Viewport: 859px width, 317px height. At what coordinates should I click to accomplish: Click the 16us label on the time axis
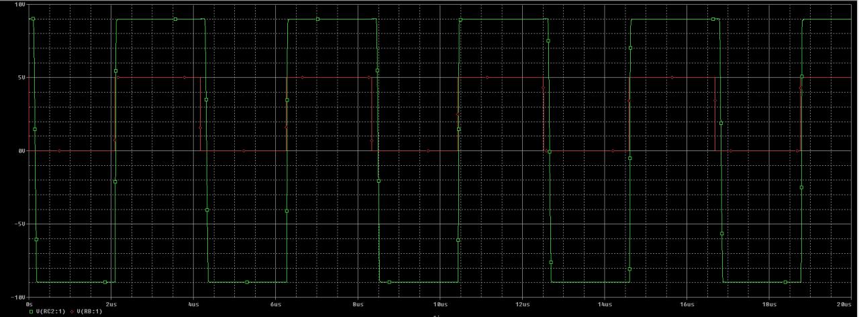pos(687,304)
